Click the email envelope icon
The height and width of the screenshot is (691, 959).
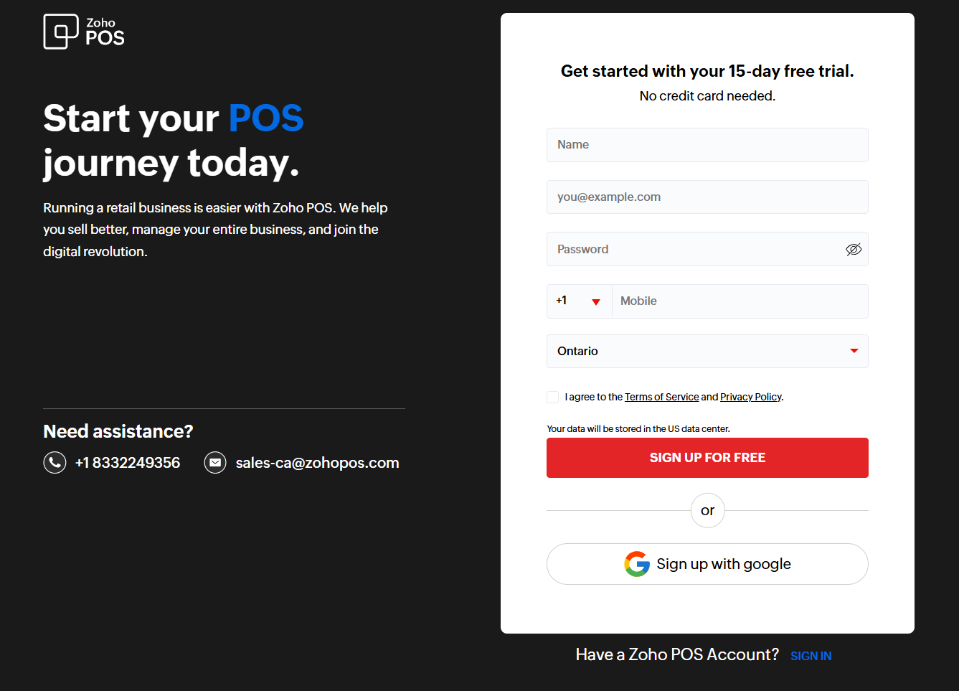[215, 463]
